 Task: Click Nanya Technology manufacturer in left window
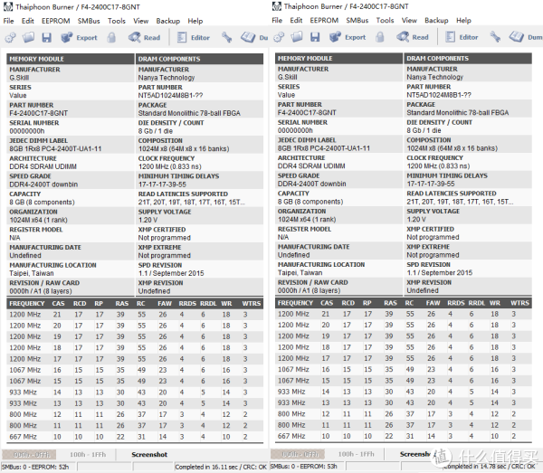click(x=167, y=78)
